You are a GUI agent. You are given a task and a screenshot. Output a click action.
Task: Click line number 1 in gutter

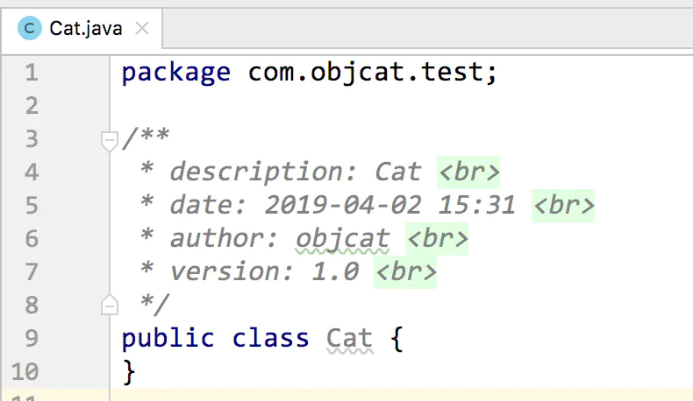[x=32, y=73]
